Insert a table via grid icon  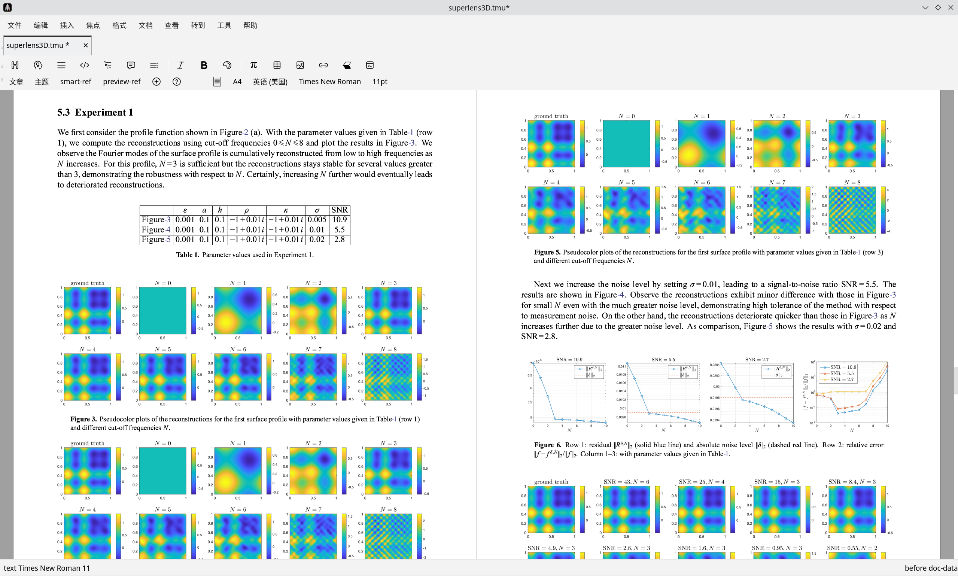[277, 65]
